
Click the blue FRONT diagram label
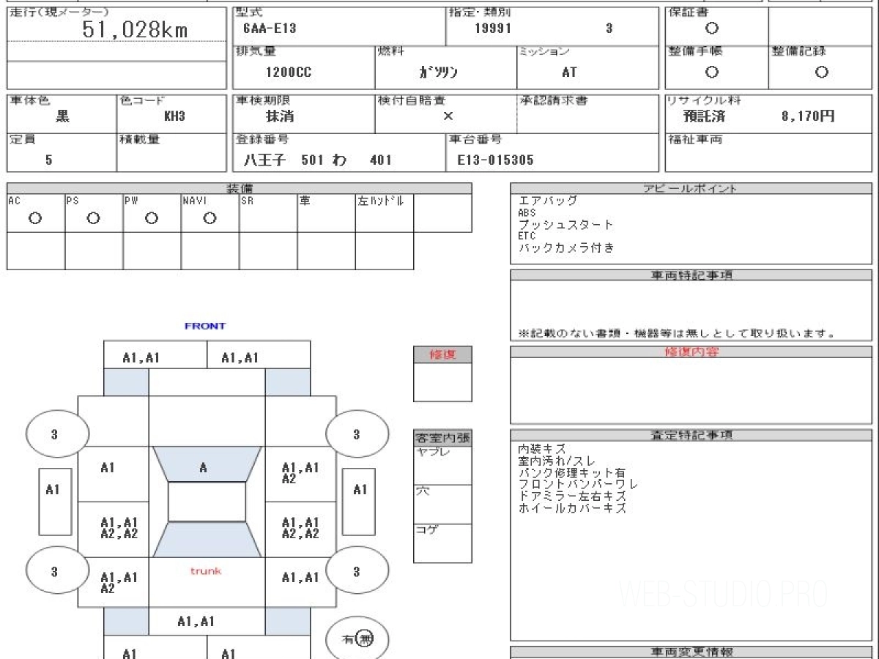point(205,326)
